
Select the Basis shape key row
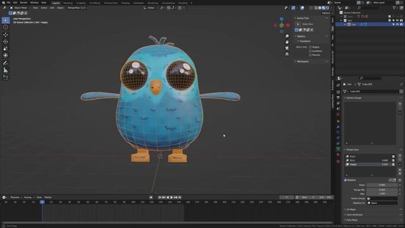[x=370, y=156]
